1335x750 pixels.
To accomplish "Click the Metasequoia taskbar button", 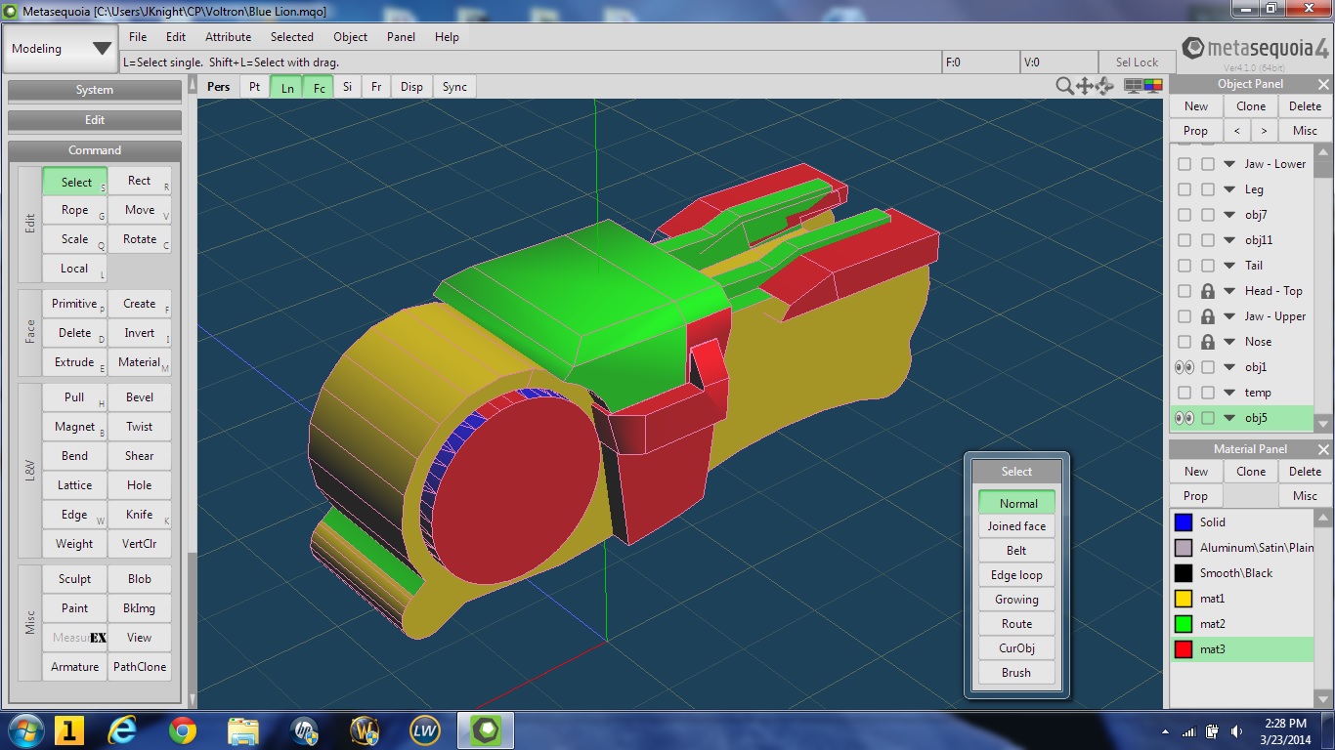I will click(x=486, y=730).
